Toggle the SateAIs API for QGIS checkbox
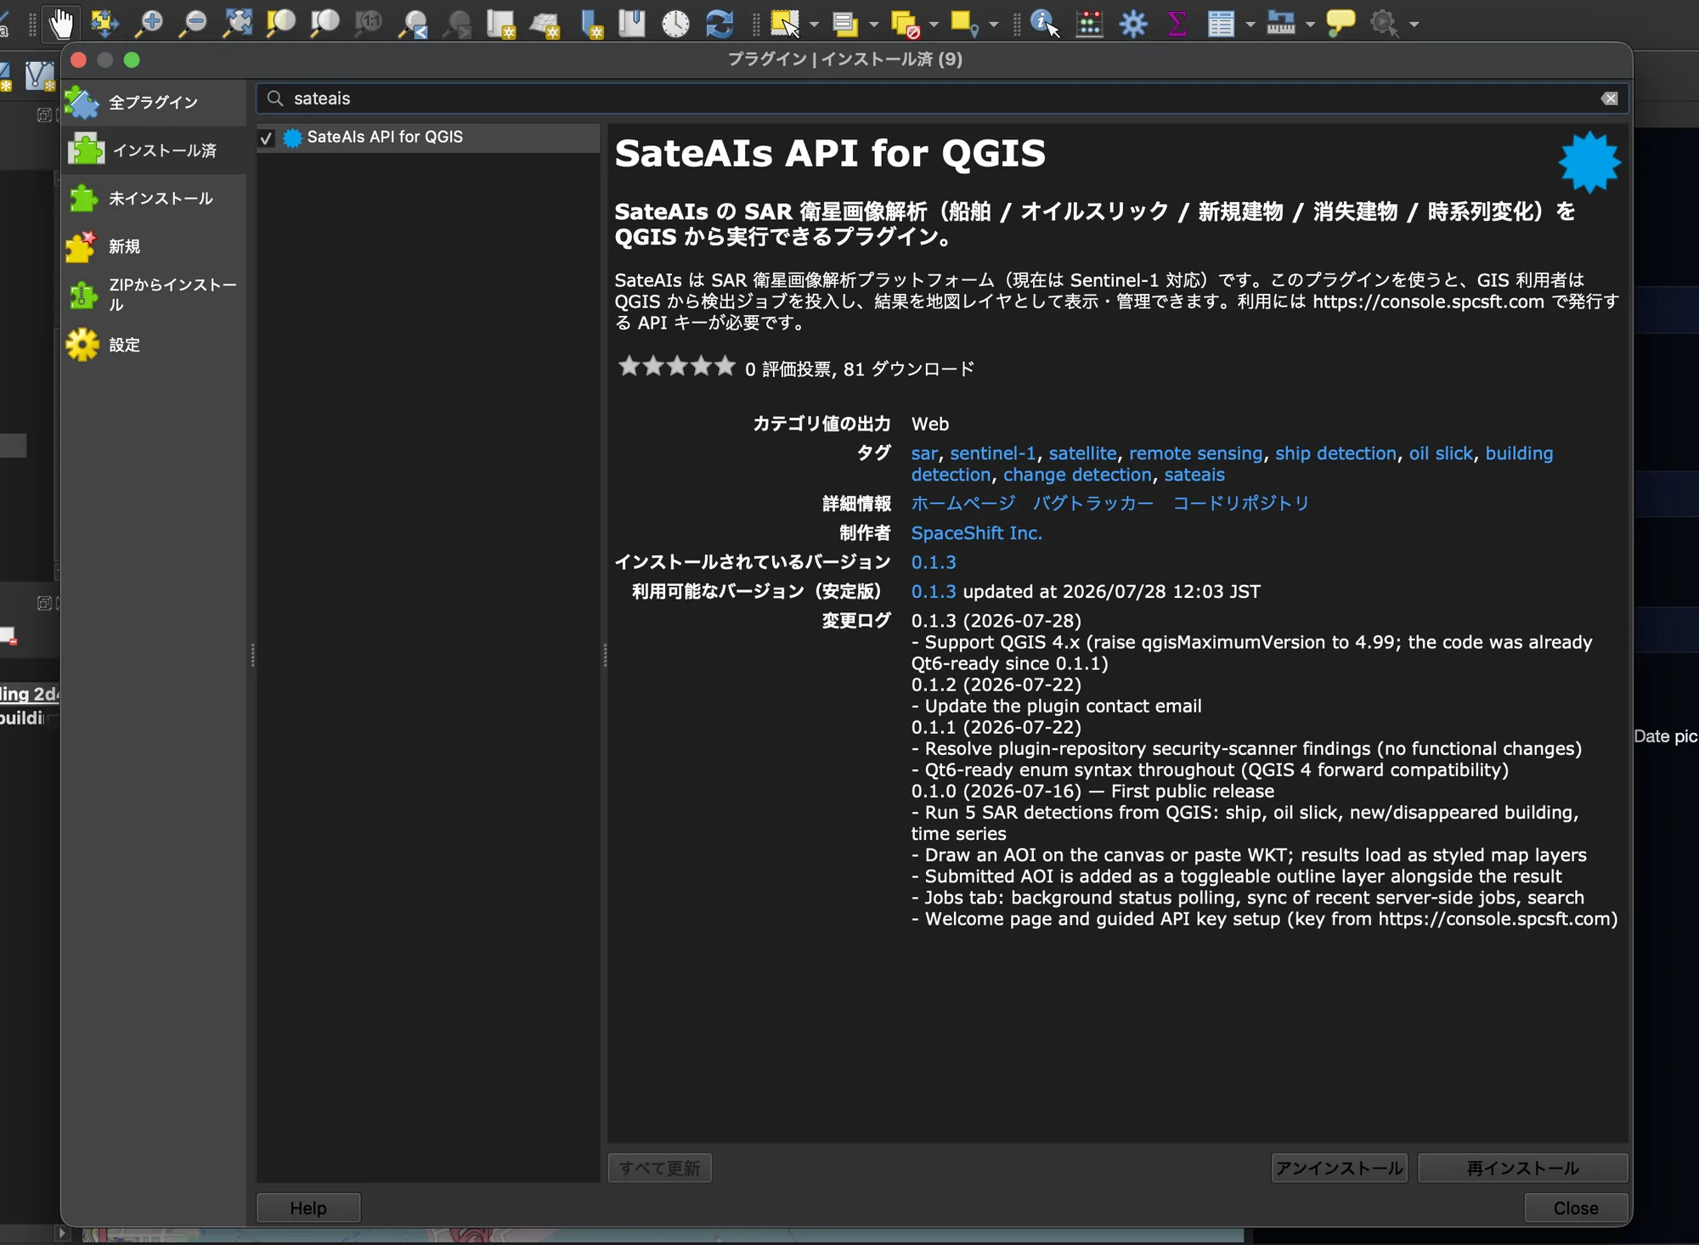This screenshot has height=1245, width=1699. point(267,138)
